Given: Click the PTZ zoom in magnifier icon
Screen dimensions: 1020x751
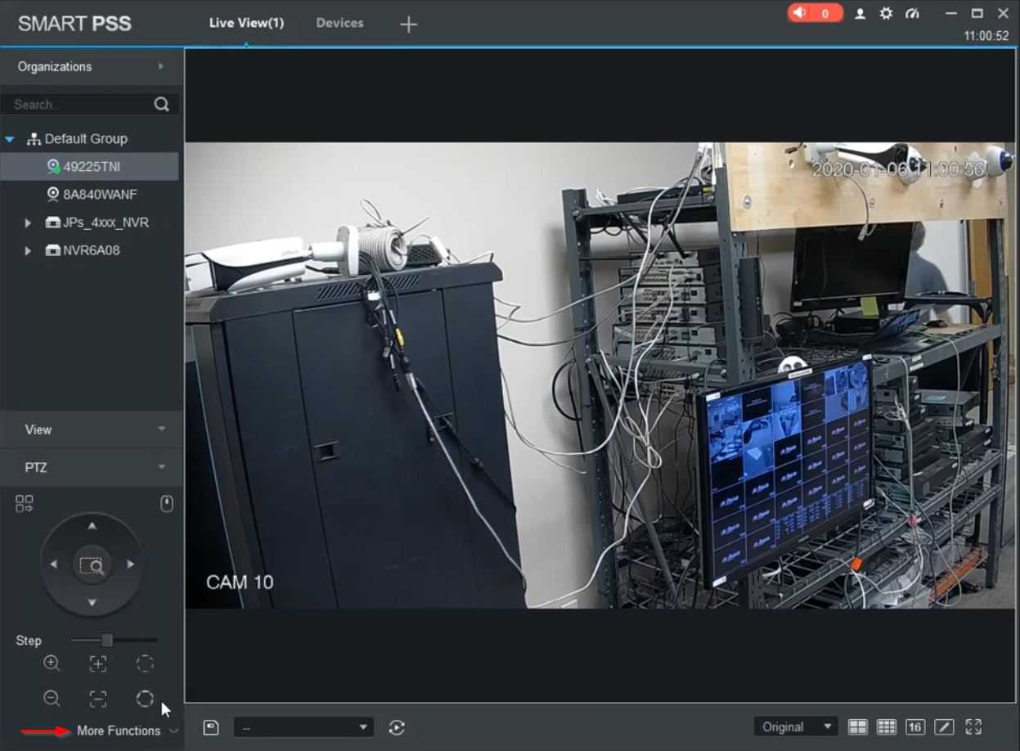Looking at the screenshot, I should (52, 663).
